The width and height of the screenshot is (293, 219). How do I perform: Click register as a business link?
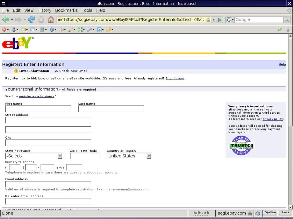coord(37,96)
